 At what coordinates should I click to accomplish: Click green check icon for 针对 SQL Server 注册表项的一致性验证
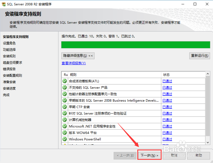(65, 113)
